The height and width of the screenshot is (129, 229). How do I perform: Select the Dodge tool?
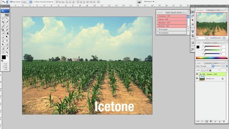click(7, 37)
